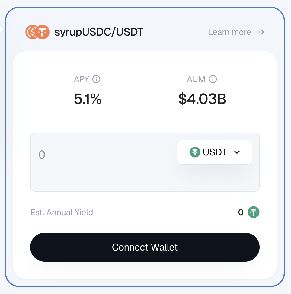The width and height of the screenshot is (291, 294).
Task: Click the orange Tether icon beside syrupUSDC
Action: pyautogui.click(x=43, y=32)
